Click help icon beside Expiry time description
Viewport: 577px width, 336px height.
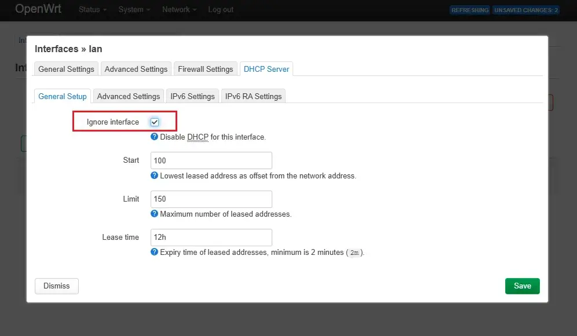(x=154, y=252)
